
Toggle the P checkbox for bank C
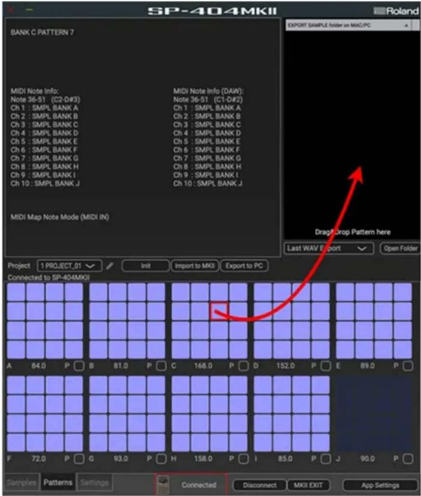[244, 366]
